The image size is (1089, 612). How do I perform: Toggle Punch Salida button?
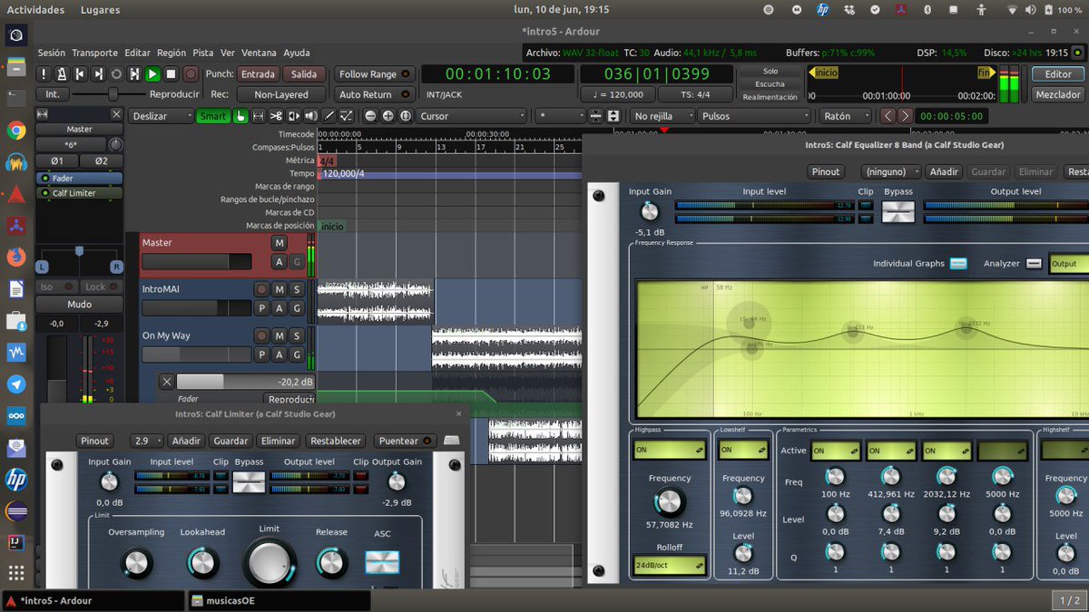pos(304,74)
